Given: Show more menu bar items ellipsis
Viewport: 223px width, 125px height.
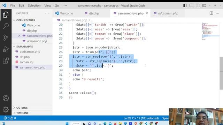Looking at the screenshot, I should click(65, 6).
